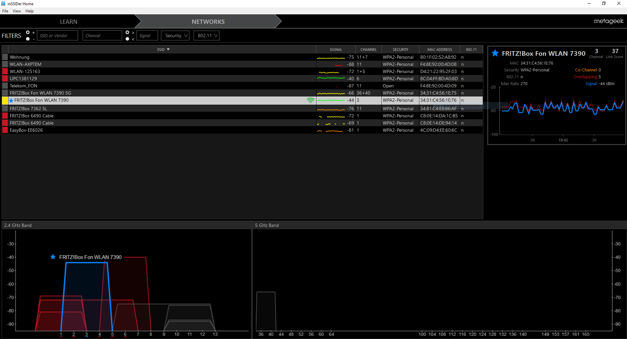Screen dimensions: 627x339
Task: Switch to the NETWORKS tab
Action: (208, 22)
